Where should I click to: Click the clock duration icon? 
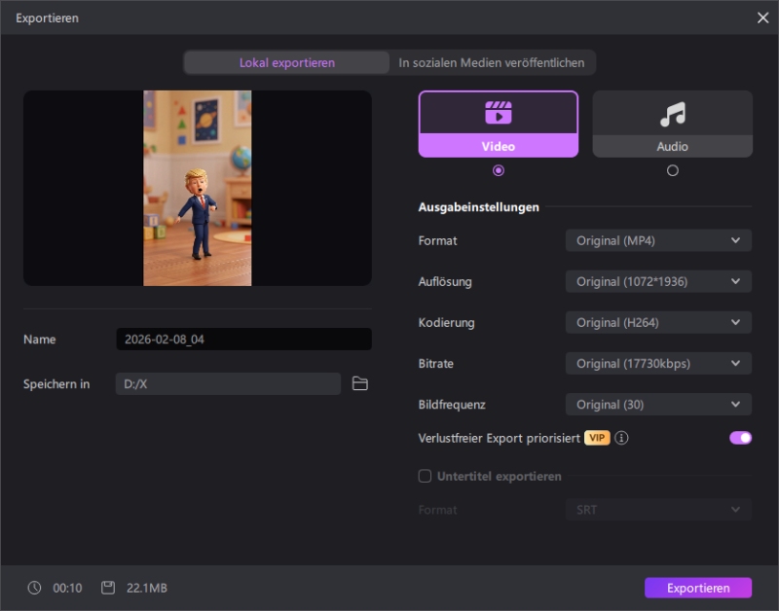pos(35,588)
